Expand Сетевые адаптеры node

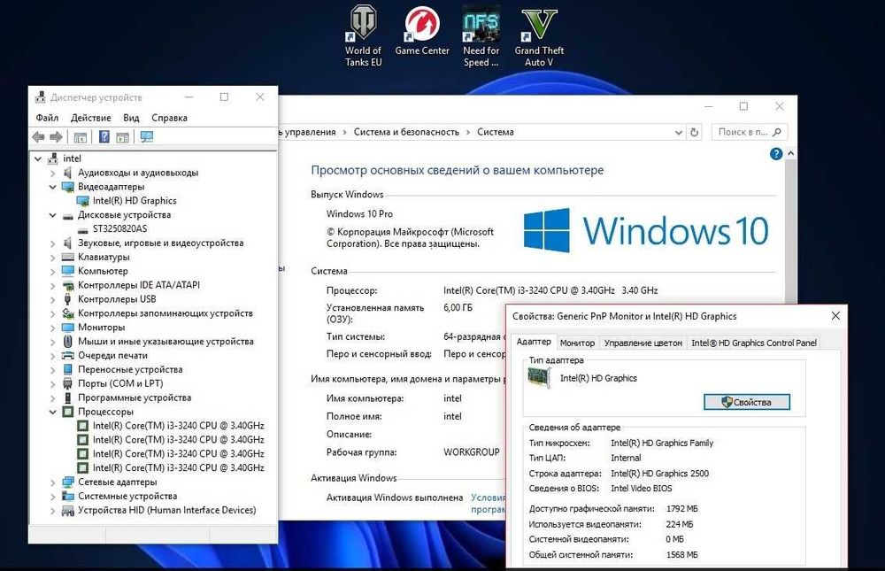(52, 482)
